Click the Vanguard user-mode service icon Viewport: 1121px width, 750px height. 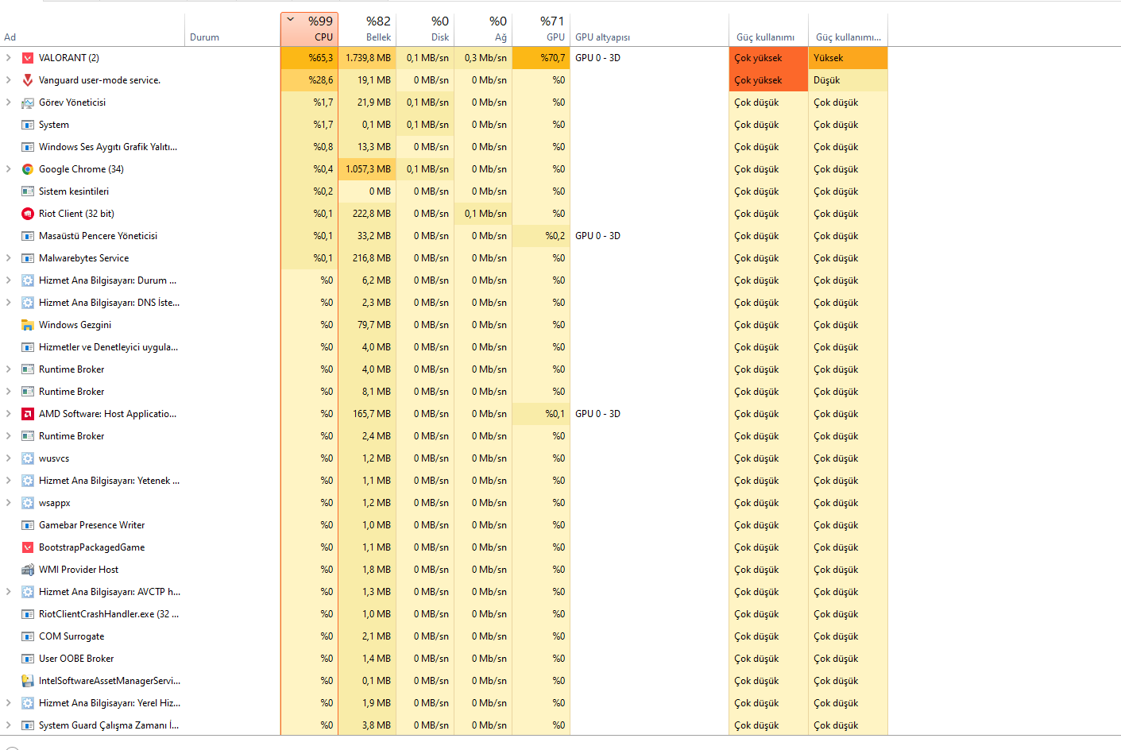[x=28, y=80]
